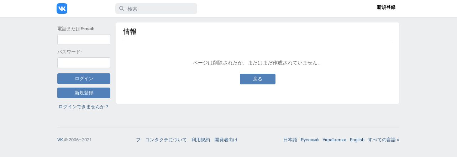457x157 pixels.
Task: Switch language to 日本語
Action: (290, 140)
